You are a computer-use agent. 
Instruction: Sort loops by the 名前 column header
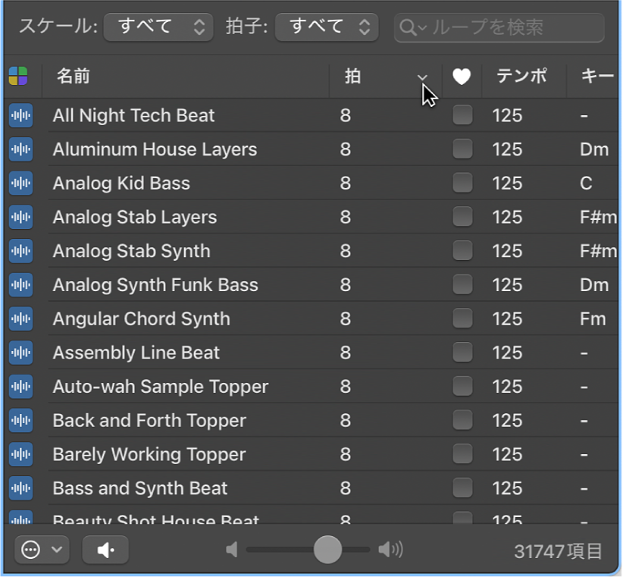pyautogui.click(x=186, y=77)
